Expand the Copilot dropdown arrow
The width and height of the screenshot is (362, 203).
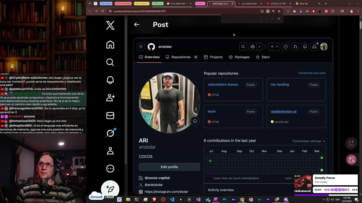click(x=259, y=47)
